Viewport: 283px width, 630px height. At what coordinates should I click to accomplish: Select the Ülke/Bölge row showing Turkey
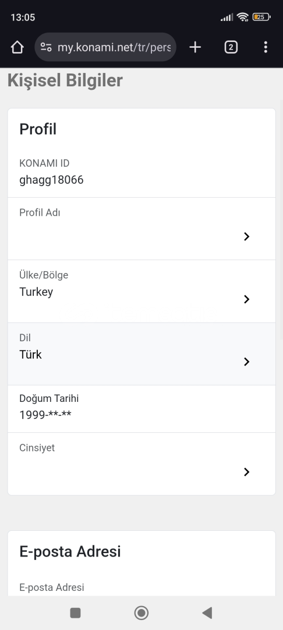pyautogui.click(x=141, y=291)
